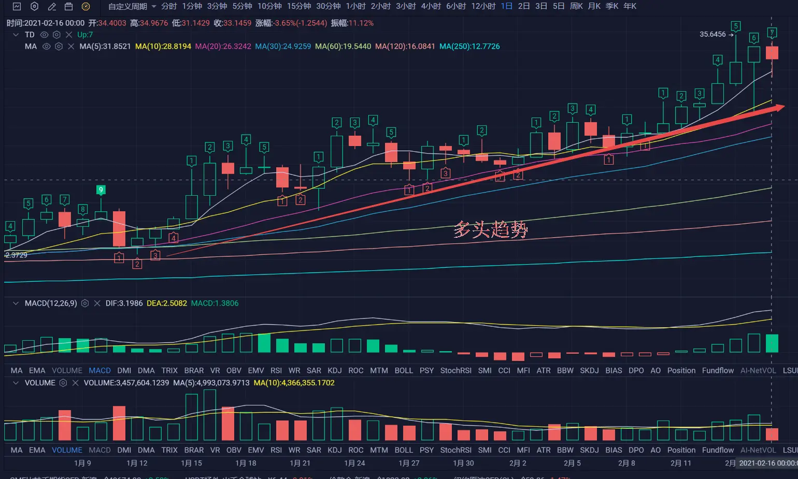Select CCI in the bottom VOLUME panel tab bar
Image resolution: width=798 pixels, height=479 pixels.
504,450
